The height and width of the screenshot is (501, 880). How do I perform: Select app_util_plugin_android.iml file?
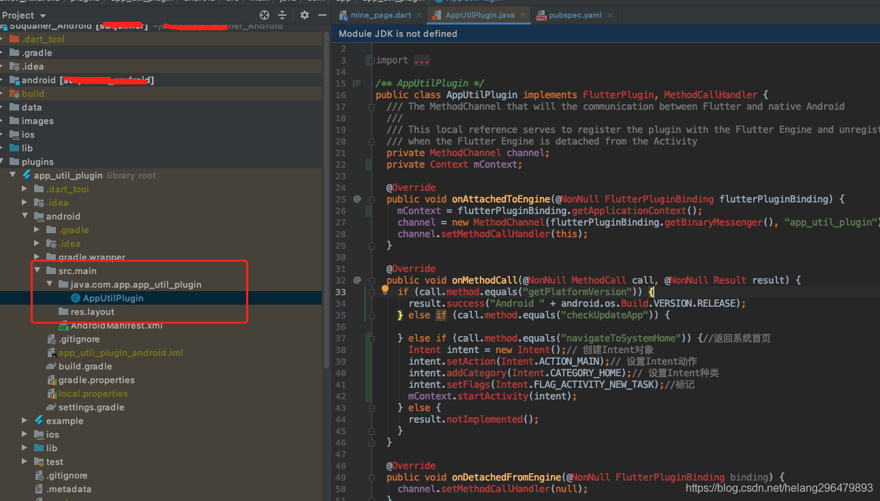121,352
